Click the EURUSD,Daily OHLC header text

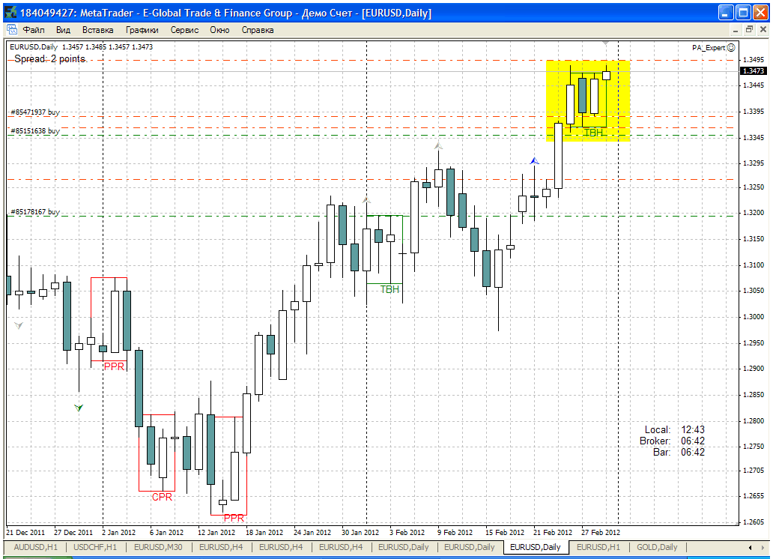coord(82,47)
